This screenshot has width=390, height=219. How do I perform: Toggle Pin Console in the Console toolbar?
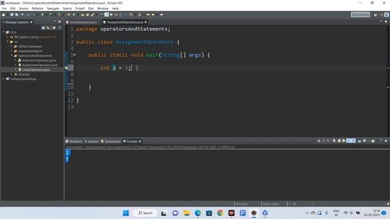tap(360, 141)
